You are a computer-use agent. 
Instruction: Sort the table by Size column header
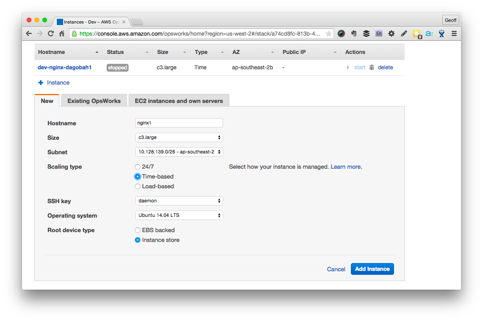pyautogui.click(x=171, y=52)
